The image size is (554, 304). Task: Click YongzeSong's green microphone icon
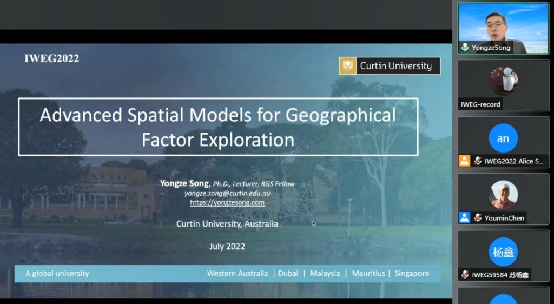coord(465,48)
